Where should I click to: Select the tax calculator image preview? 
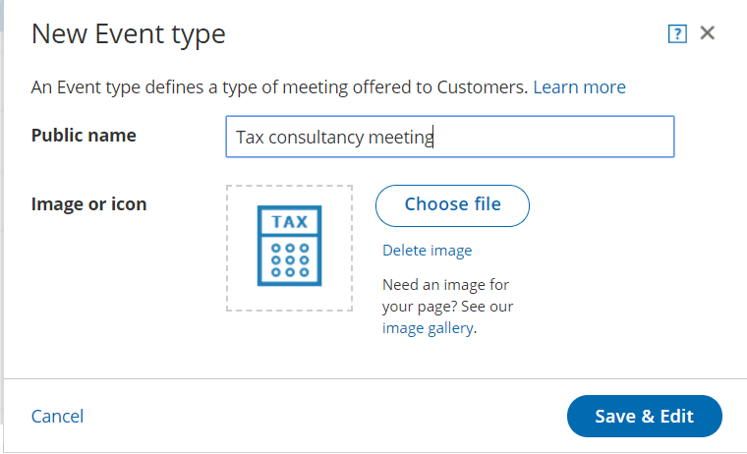(290, 246)
